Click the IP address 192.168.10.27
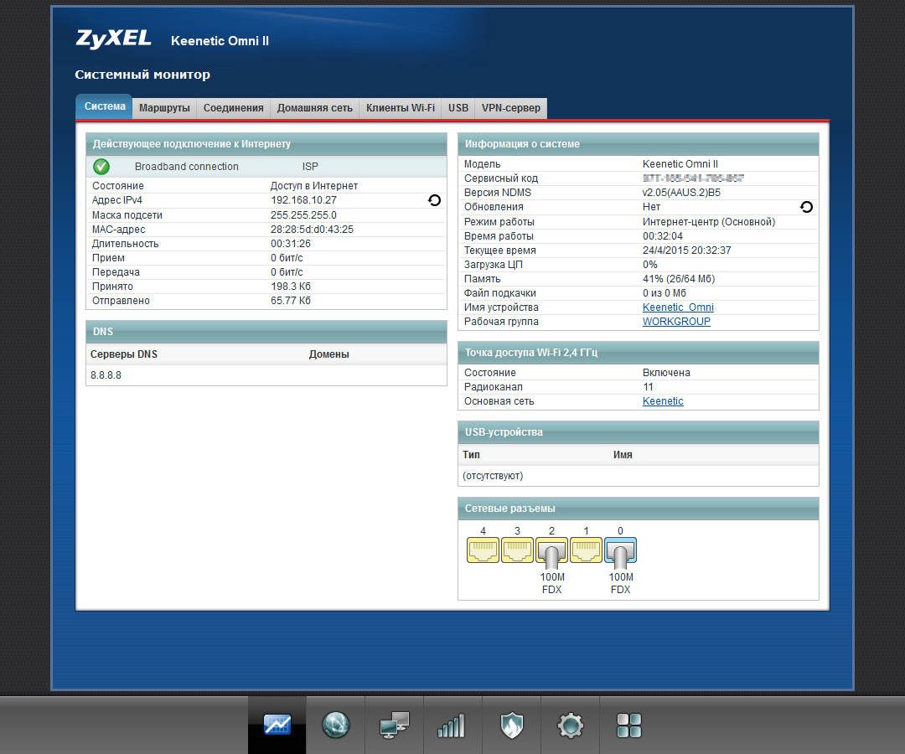 coord(303,200)
